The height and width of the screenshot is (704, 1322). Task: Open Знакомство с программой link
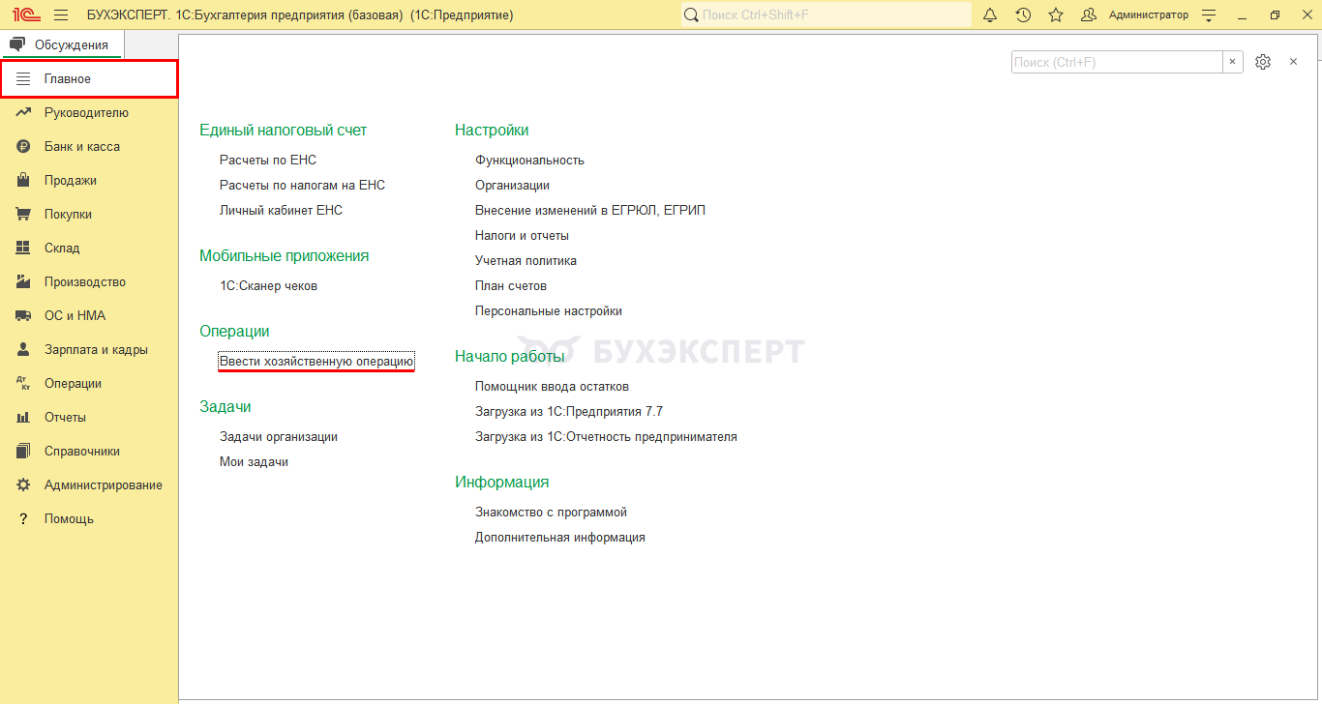click(552, 513)
